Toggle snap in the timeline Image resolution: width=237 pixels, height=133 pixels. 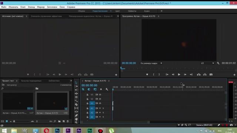click(89, 89)
